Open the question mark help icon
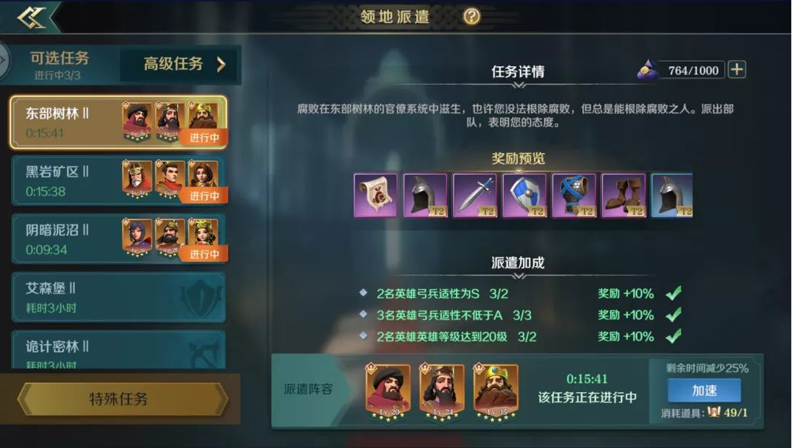The image size is (792, 448). click(471, 17)
